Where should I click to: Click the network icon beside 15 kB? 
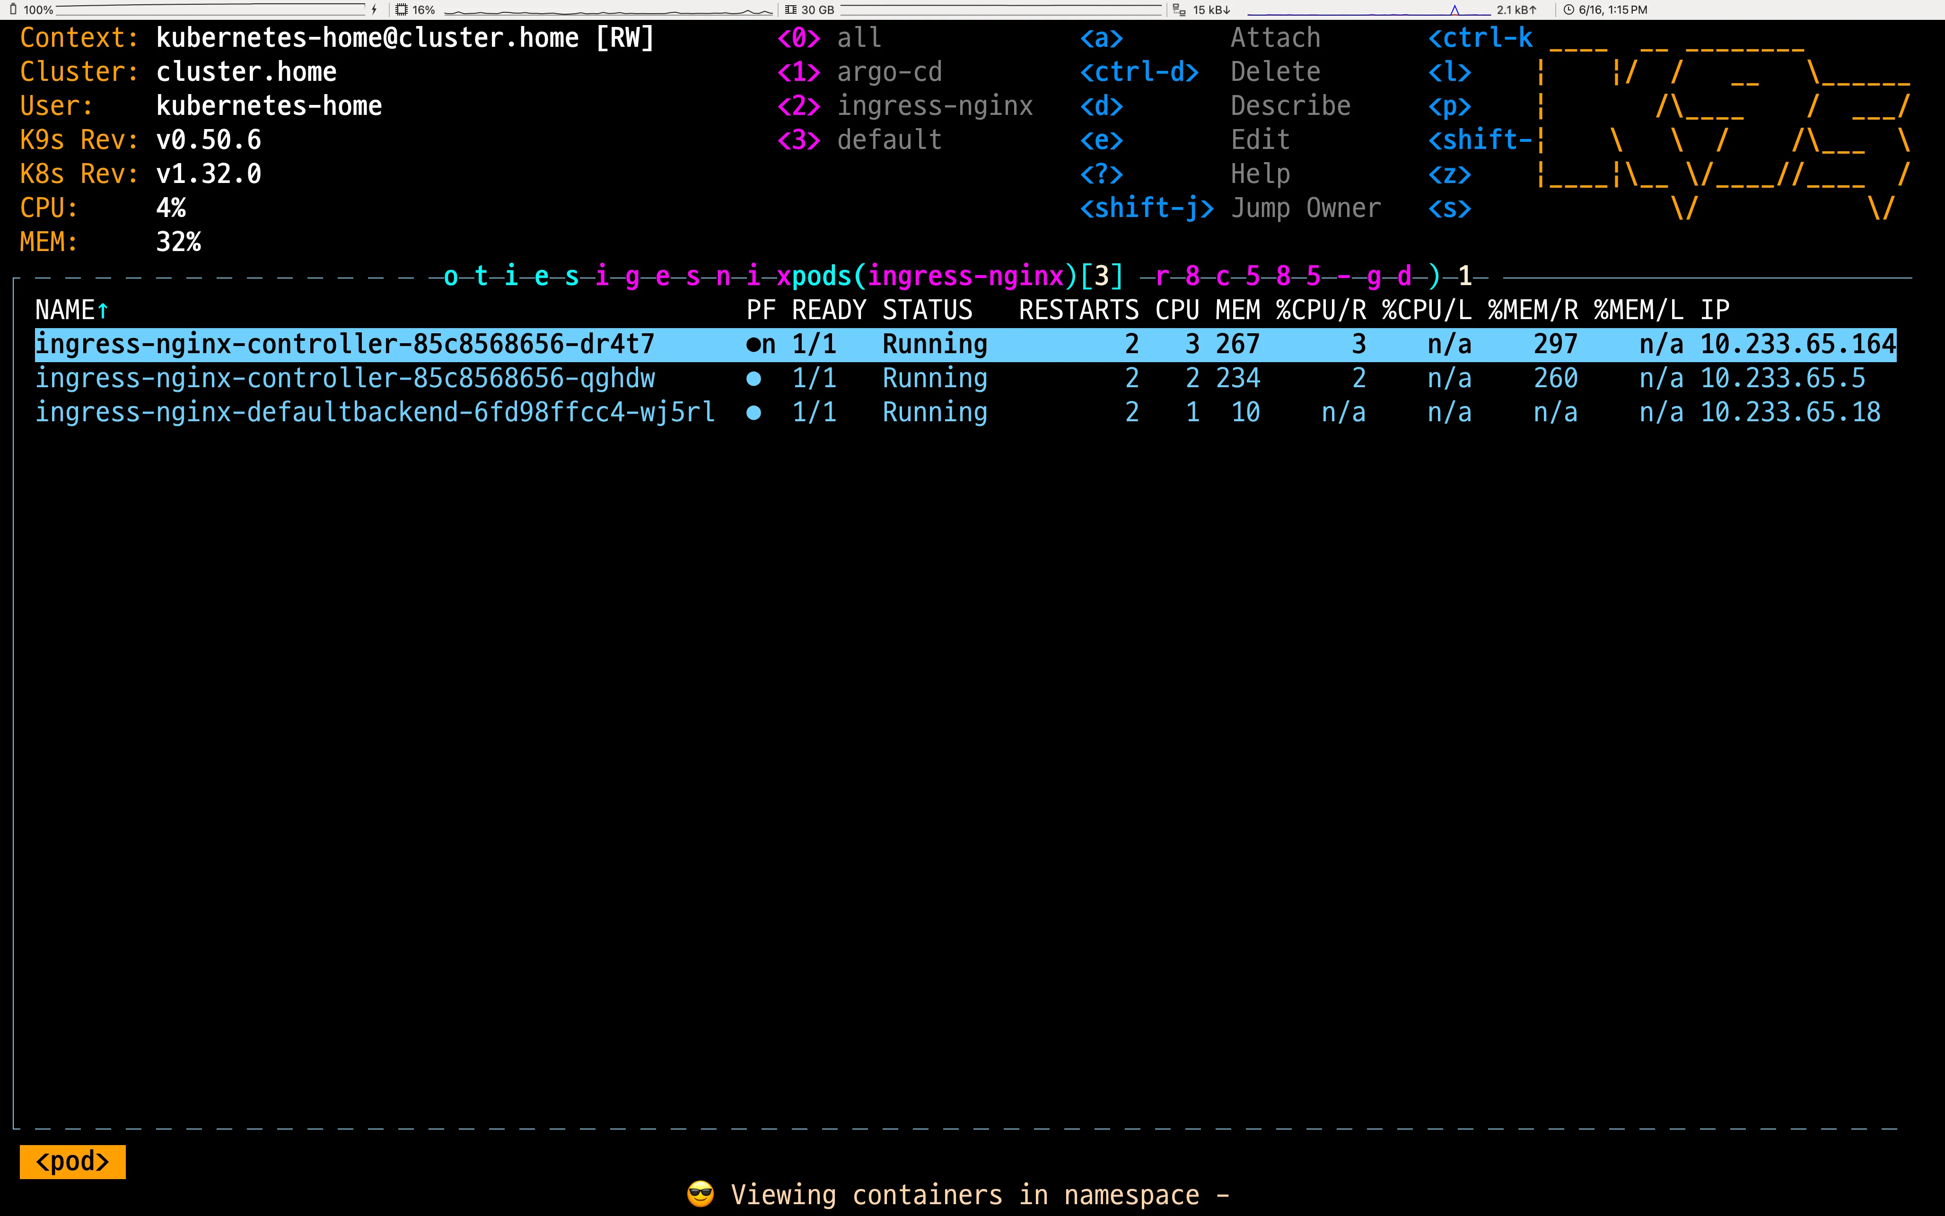(1179, 9)
